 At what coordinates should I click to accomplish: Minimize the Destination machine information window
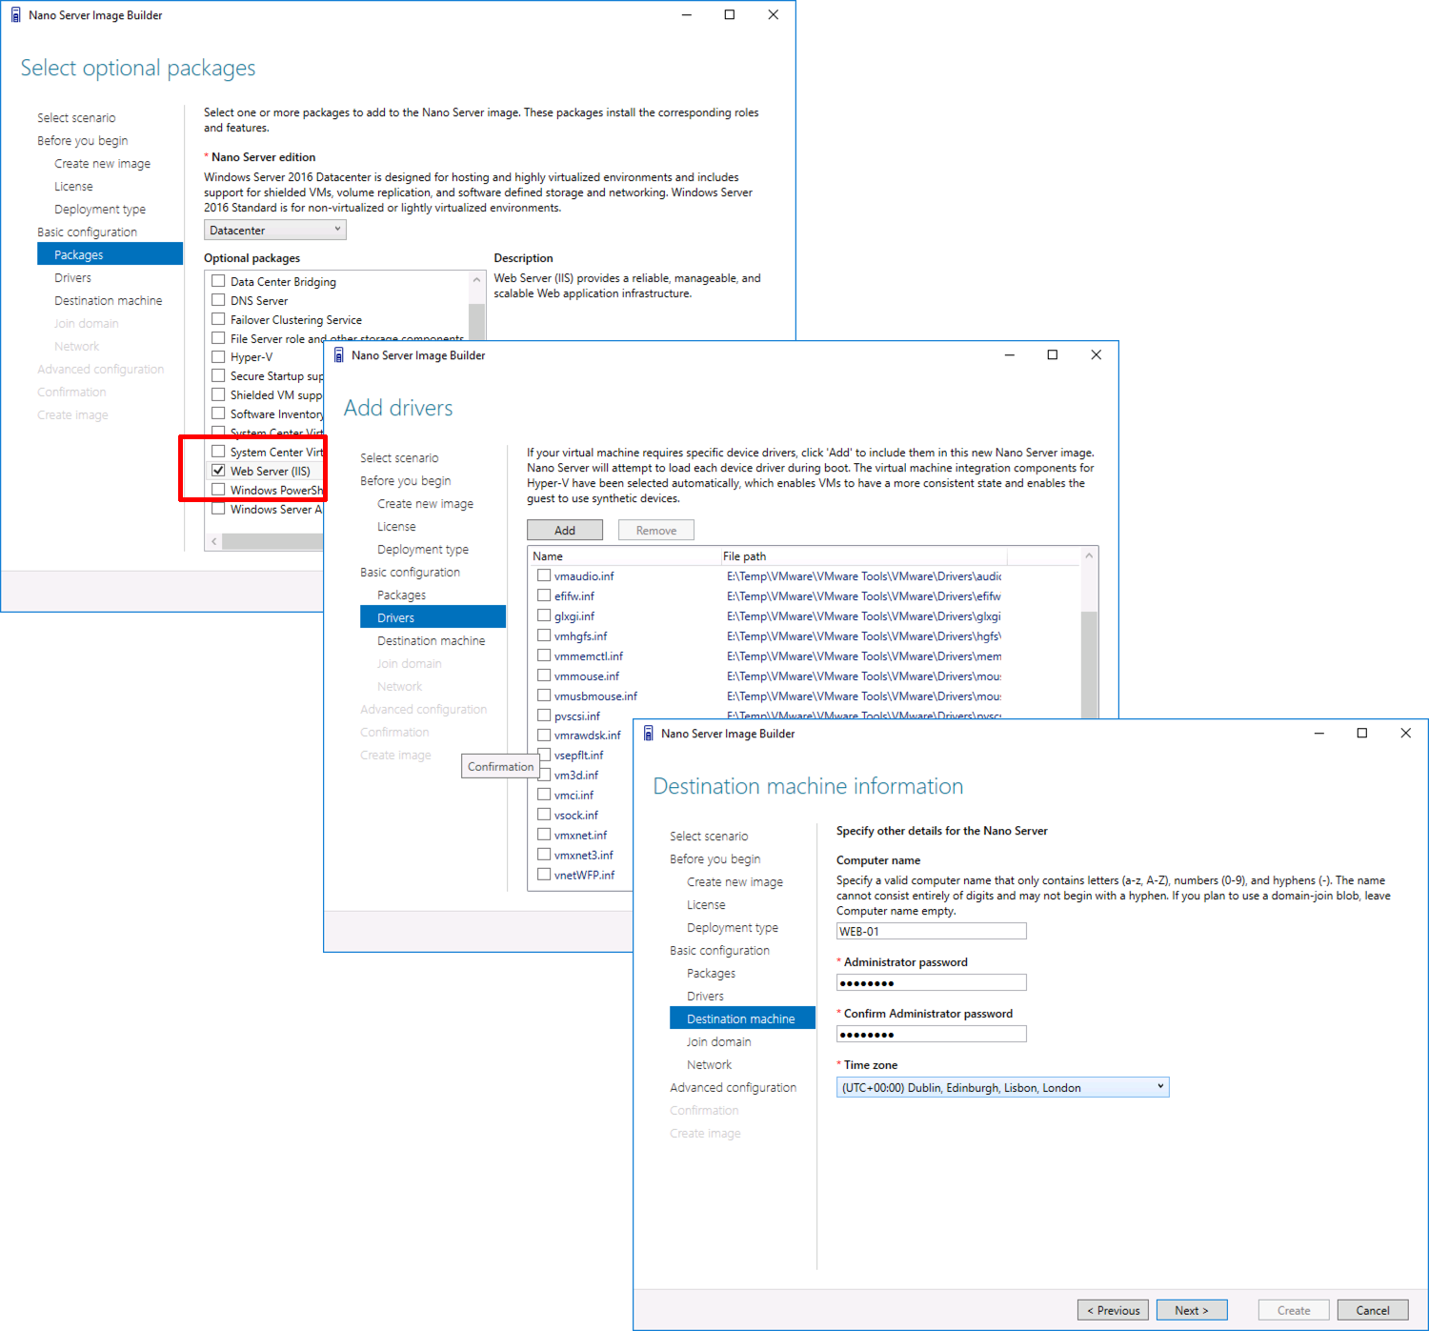[1319, 734]
